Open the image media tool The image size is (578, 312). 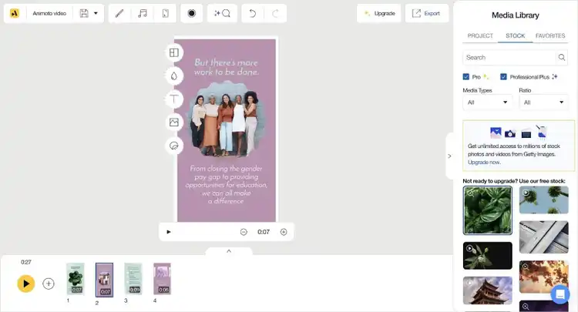point(174,122)
